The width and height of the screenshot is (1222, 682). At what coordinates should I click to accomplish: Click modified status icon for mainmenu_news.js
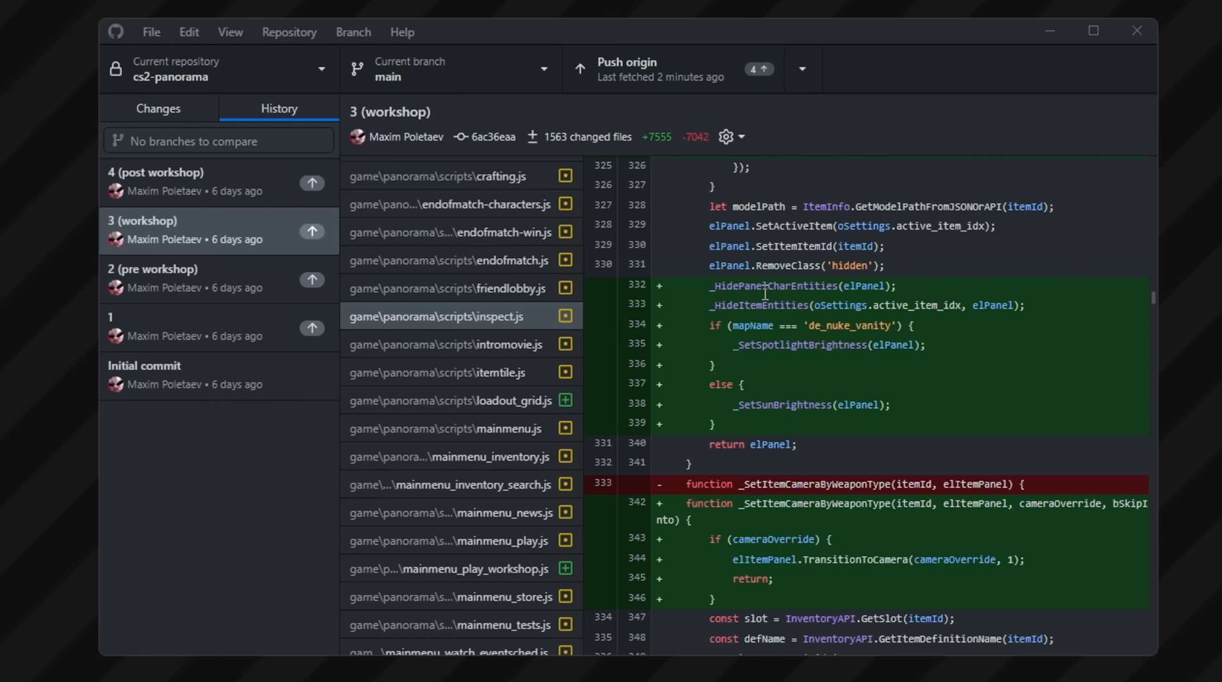(x=565, y=512)
